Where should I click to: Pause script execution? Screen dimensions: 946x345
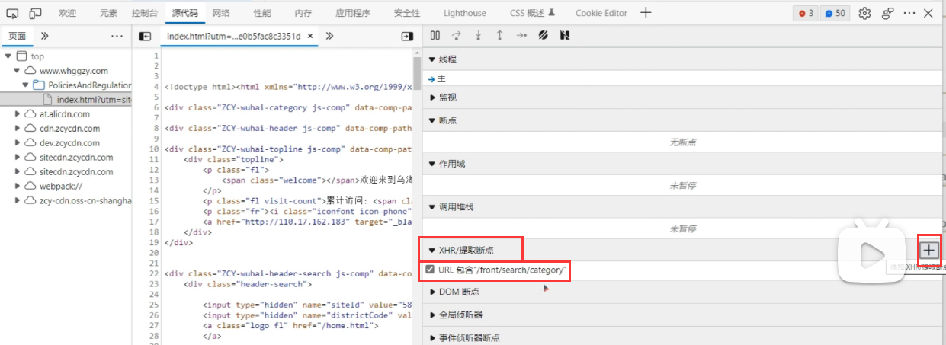435,35
